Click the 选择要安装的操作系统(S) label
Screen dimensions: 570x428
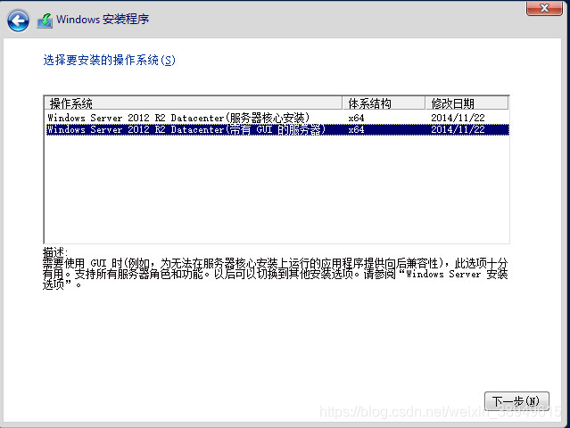(x=109, y=60)
